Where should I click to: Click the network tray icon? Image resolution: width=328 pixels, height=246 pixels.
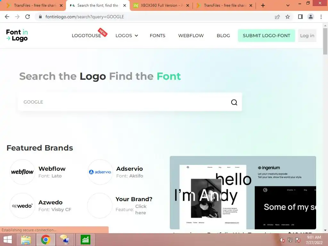point(290,240)
